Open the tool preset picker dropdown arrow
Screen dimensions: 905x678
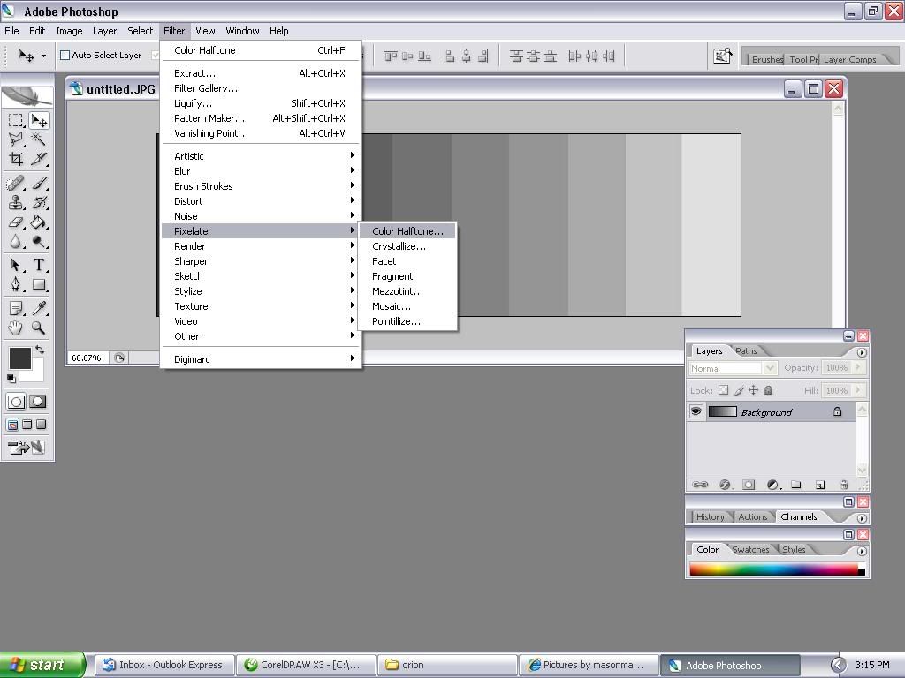[x=43, y=56]
